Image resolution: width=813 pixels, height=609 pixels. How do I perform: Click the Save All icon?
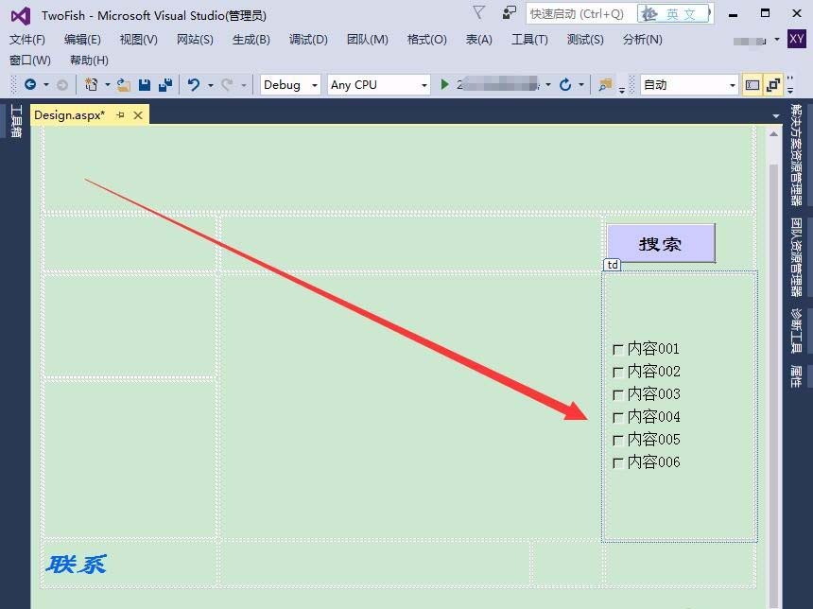(166, 84)
